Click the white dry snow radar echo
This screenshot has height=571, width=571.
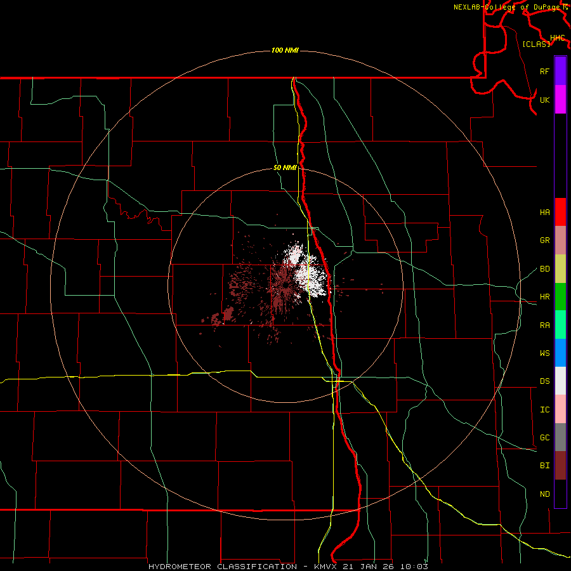pyautogui.click(x=310, y=272)
